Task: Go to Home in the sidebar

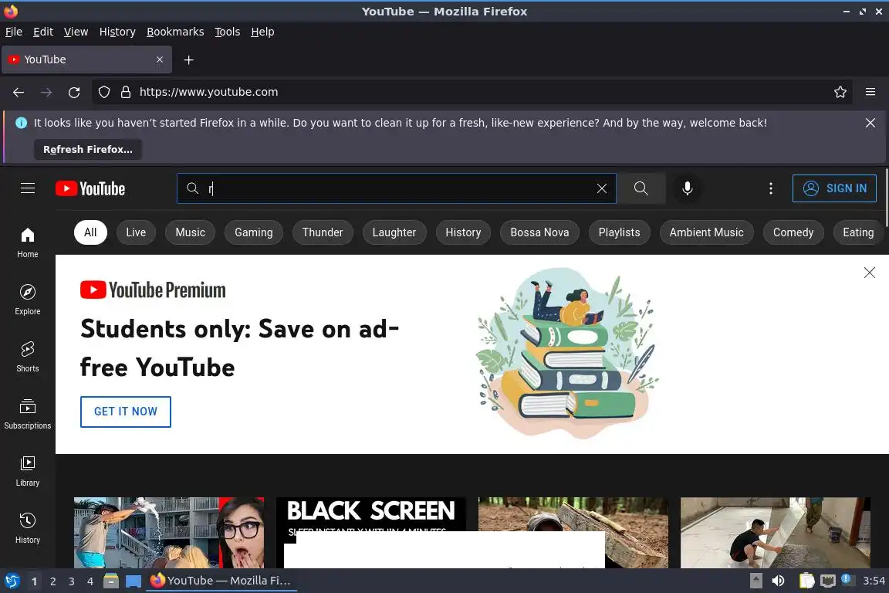Action: pos(28,242)
